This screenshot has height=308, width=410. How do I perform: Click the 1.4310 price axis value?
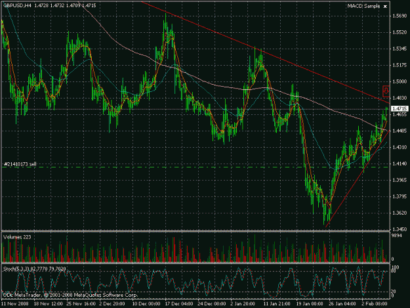(x=400, y=147)
